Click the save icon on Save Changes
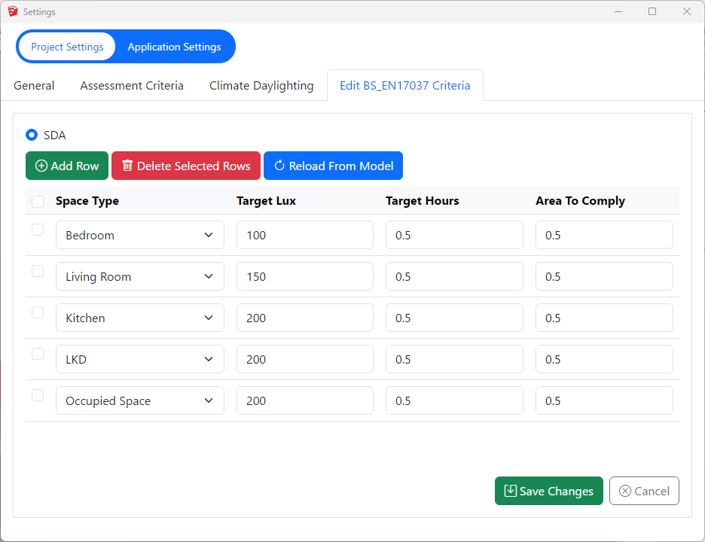Viewport: 705px width, 542px height. click(510, 491)
